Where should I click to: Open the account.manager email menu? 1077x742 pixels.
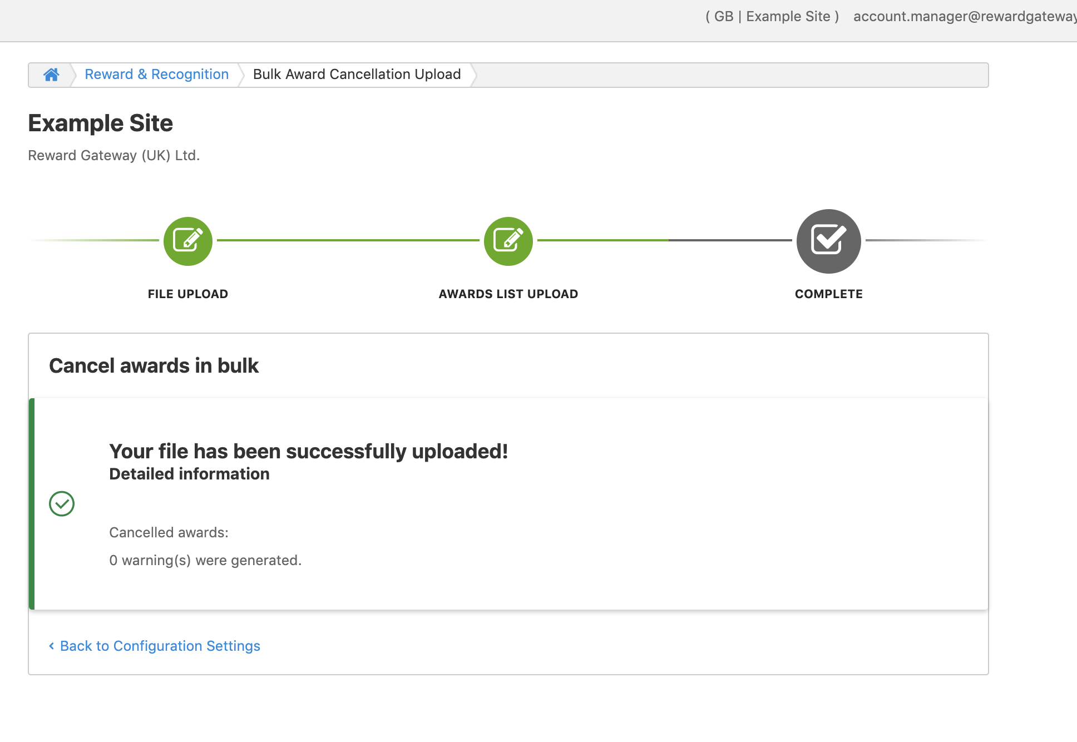pos(965,17)
